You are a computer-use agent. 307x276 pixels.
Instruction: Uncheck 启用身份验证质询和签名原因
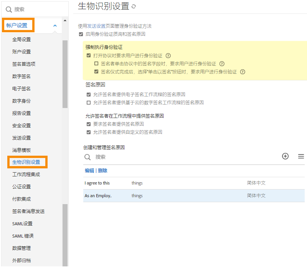point(81,34)
